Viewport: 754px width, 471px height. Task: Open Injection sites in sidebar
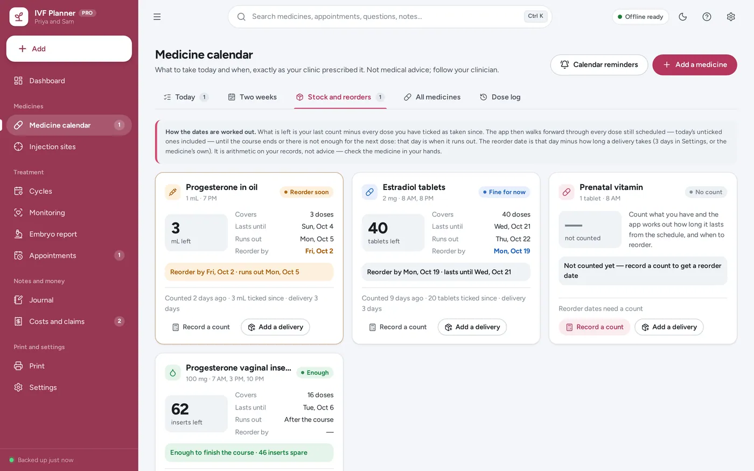tap(69, 146)
